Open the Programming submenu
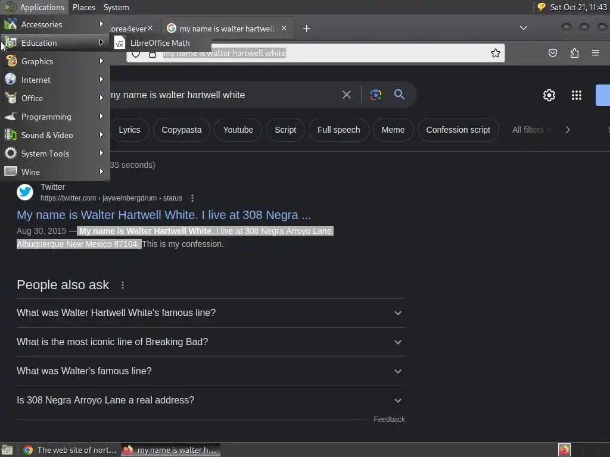This screenshot has height=457, width=610. [x=54, y=117]
